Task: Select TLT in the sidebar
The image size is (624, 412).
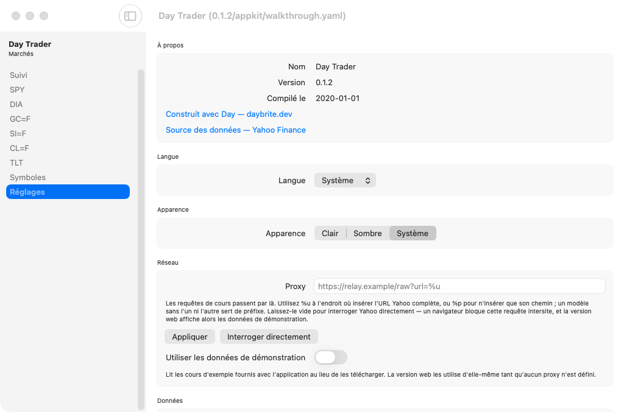Action: (68, 163)
